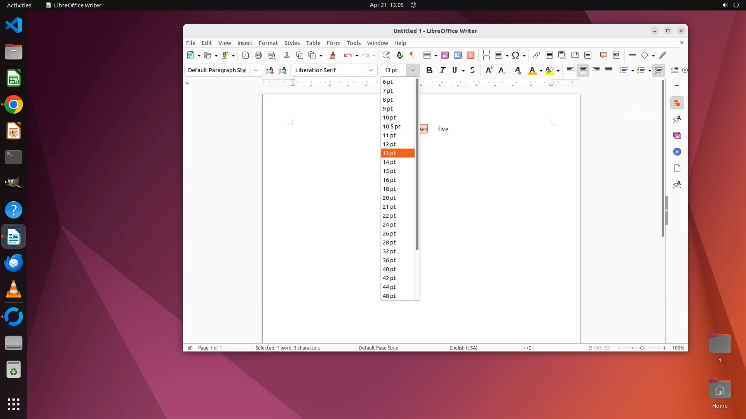Click the Clone Formatting paintbrush icon
The image size is (746, 419).
[332, 55]
